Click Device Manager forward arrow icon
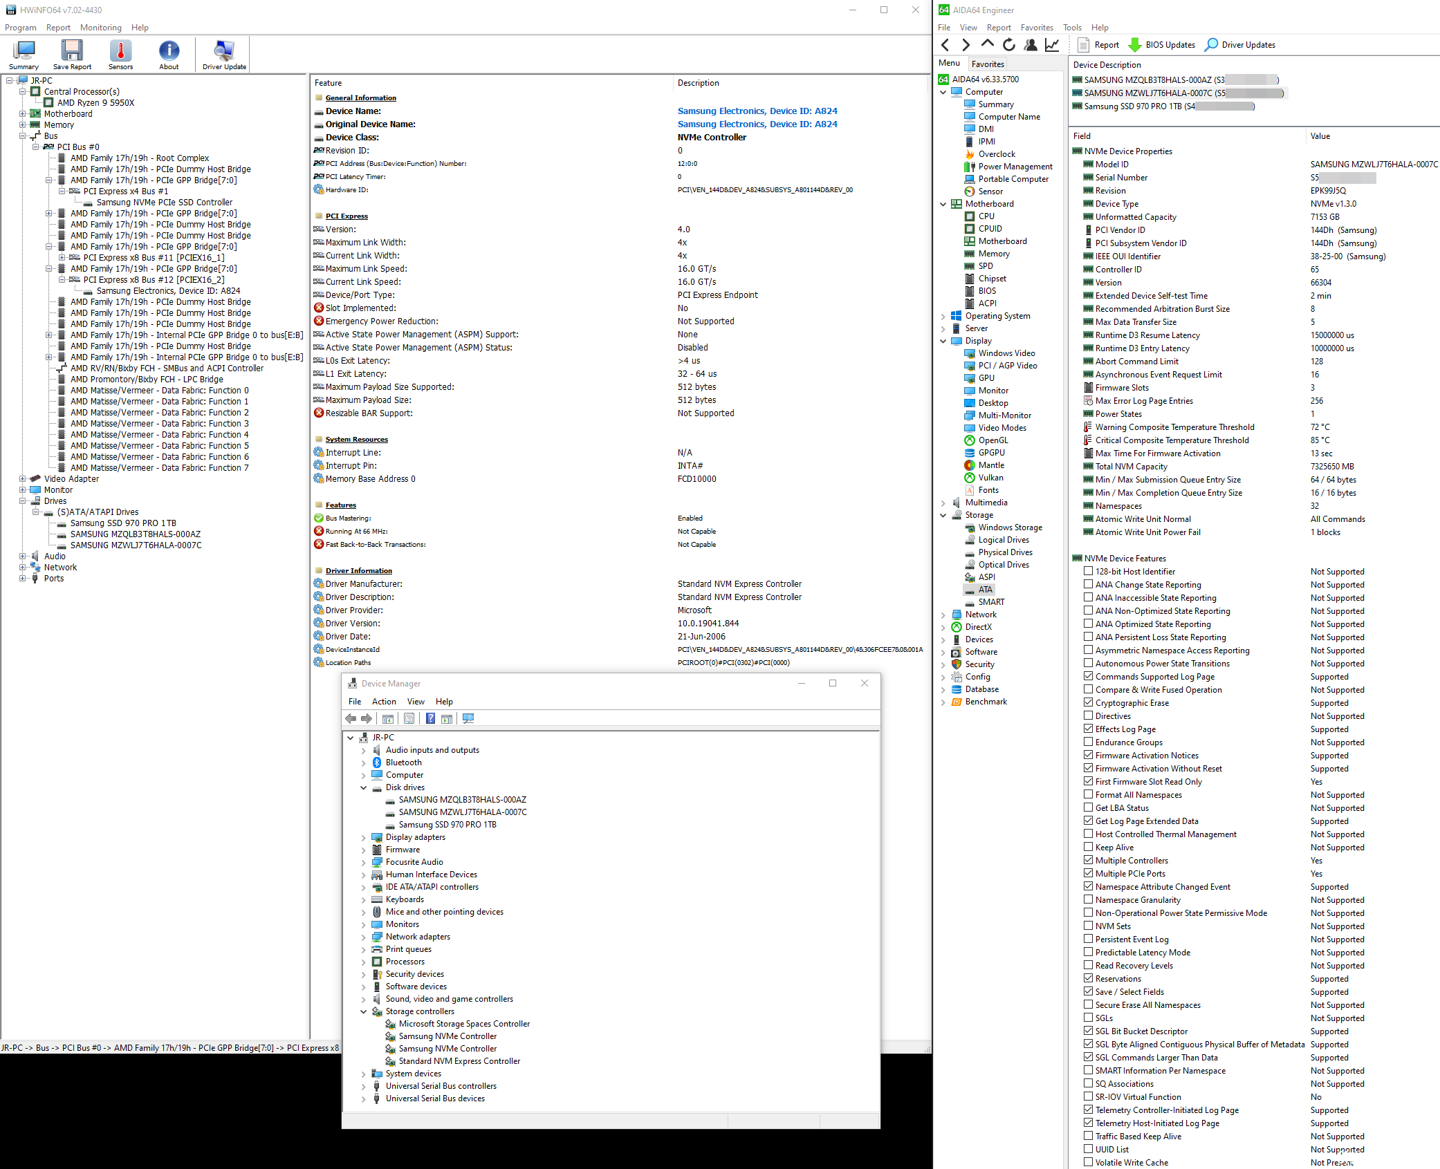This screenshot has height=1169, width=1440. (x=367, y=719)
